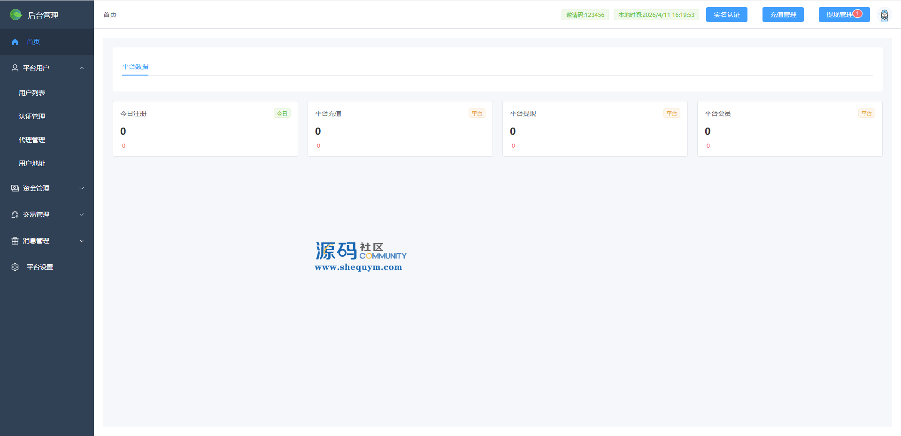
Task: Open 用户列表 in the sidebar
Action: click(32, 93)
